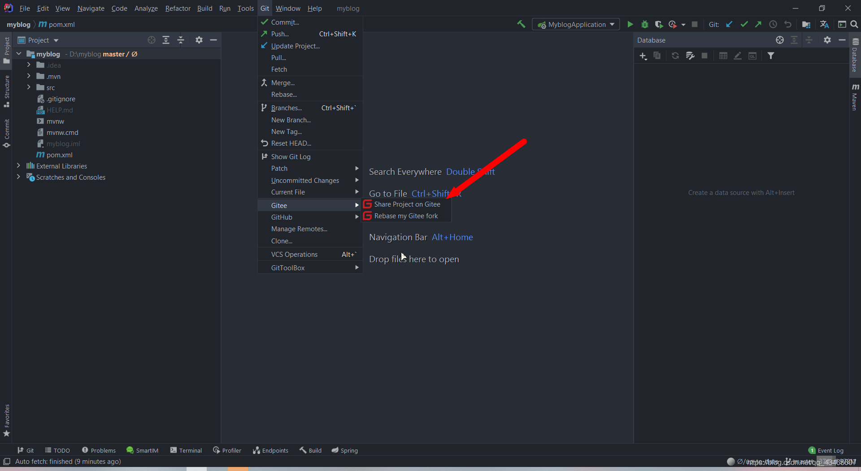Open the Refactor menu in menu bar
The height and width of the screenshot is (471, 861).
click(178, 8)
